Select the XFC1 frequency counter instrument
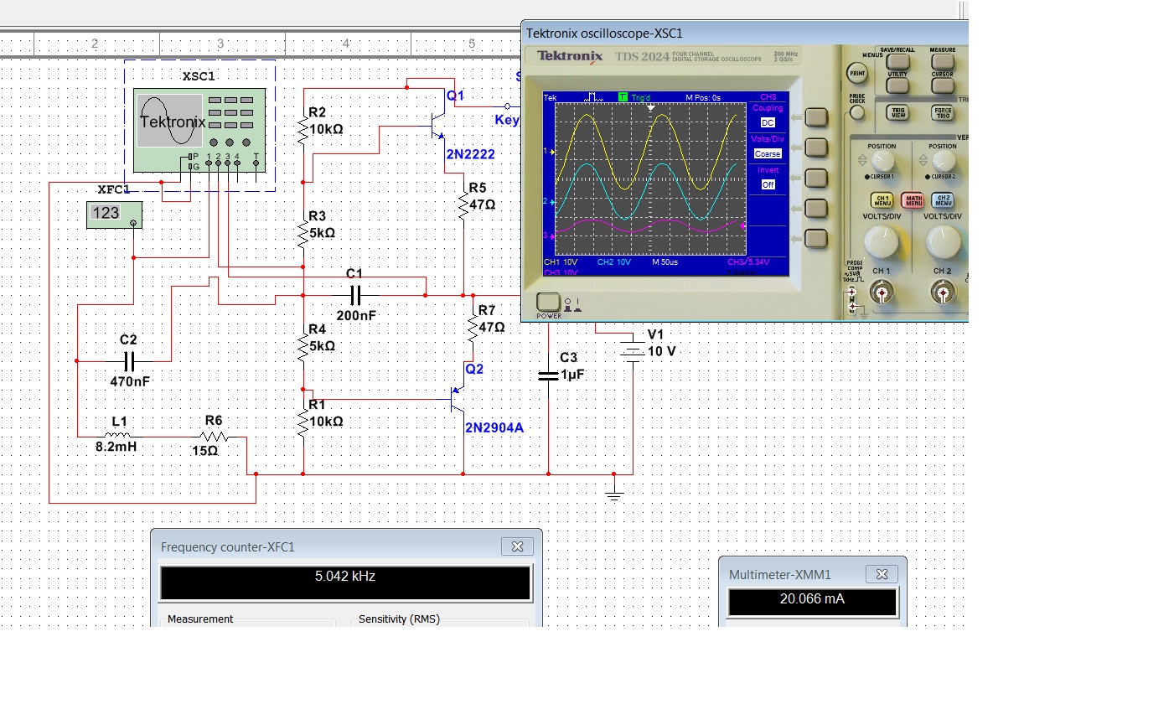 click(x=114, y=215)
